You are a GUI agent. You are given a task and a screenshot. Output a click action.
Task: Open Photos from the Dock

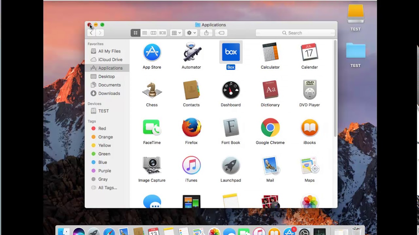214,231
